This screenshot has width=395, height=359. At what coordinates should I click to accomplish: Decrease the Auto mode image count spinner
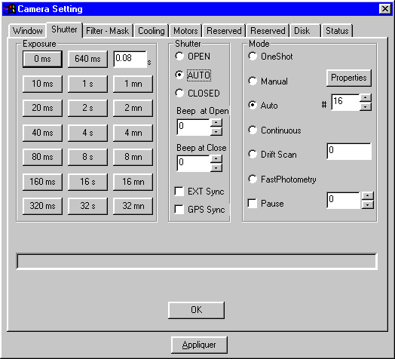[x=366, y=107]
